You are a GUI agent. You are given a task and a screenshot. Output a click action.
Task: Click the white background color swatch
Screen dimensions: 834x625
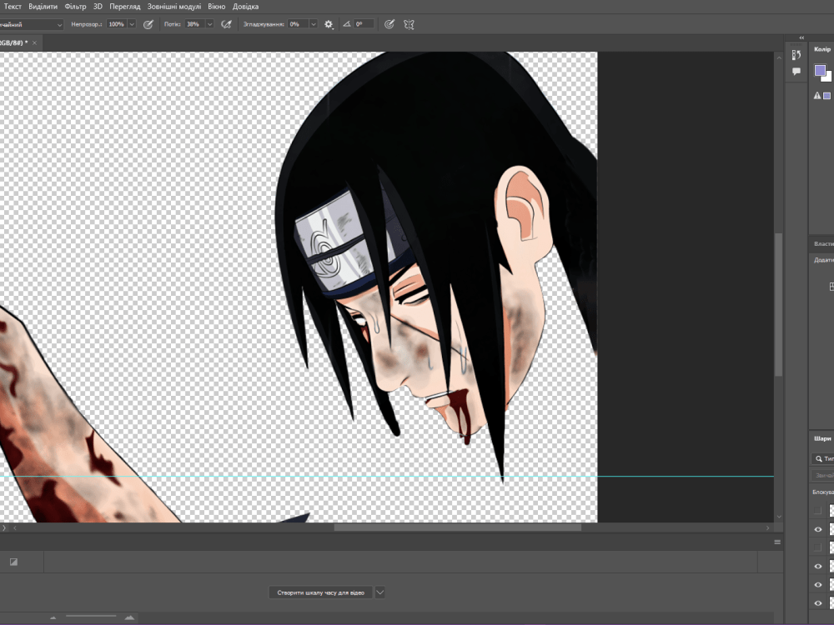[x=829, y=77]
